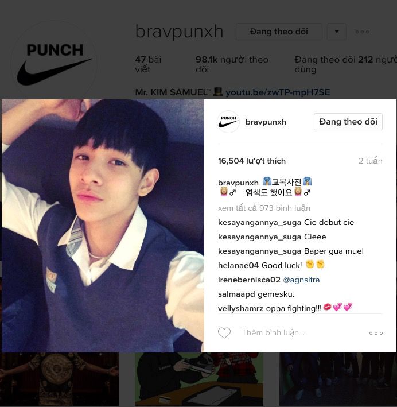The image size is (397, 407).
Task: Open helanae04 profile from comments
Action: (238, 266)
